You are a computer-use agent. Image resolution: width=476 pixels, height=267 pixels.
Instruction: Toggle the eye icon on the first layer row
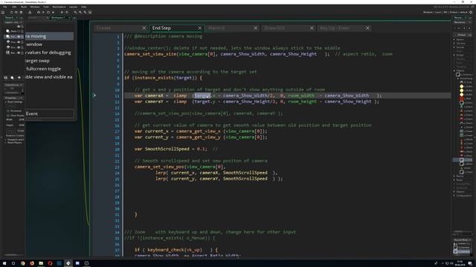(x=19, y=31)
